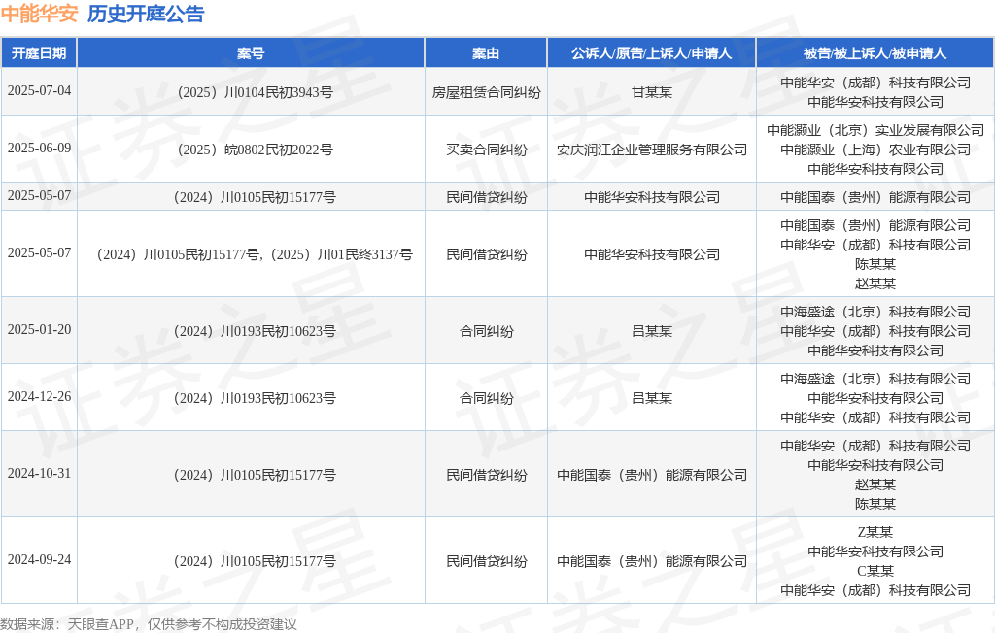The image size is (995, 633).
Task: Click 中能华安科技有限公司 in the 2025-06-09 row
Action: tap(875, 169)
